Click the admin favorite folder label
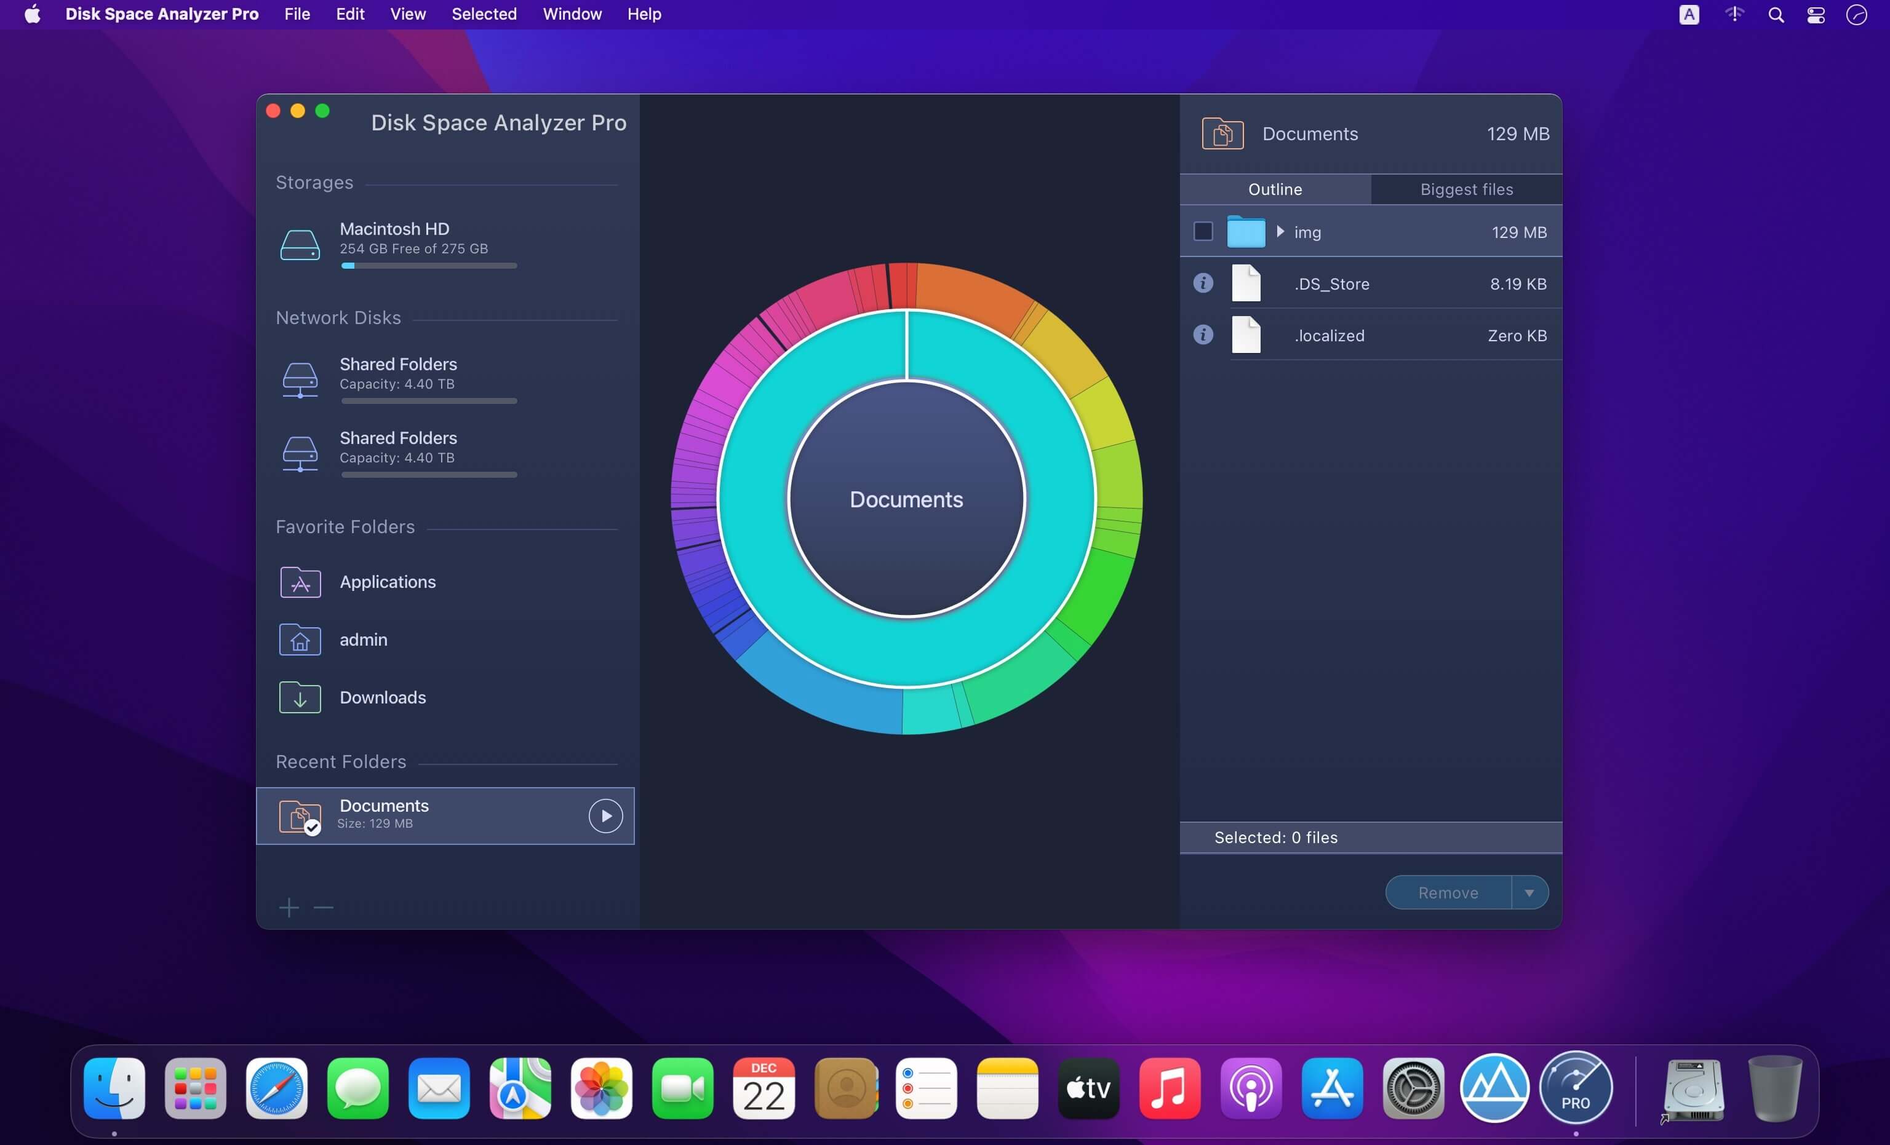 pos(363,640)
